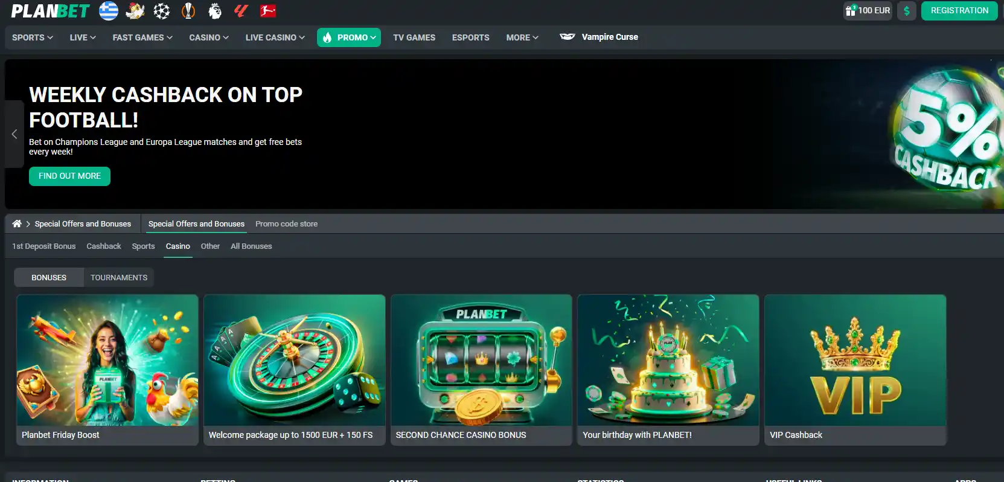Screen dimensions: 1004x482
Task: Click the REGISTRATION button
Action: coord(959,11)
